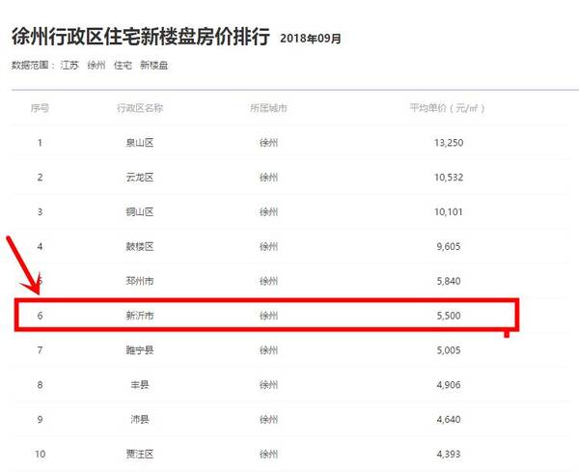Screen dimensions: 579x472
Task: Click the 2018年09月 date label
Action: pyautogui.click(x=310, y=39)
